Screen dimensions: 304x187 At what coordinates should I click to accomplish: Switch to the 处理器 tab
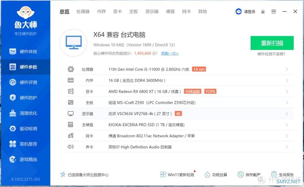(x=83, y=12)
